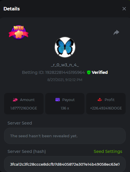Click the Betting ID number

(65, 72)
